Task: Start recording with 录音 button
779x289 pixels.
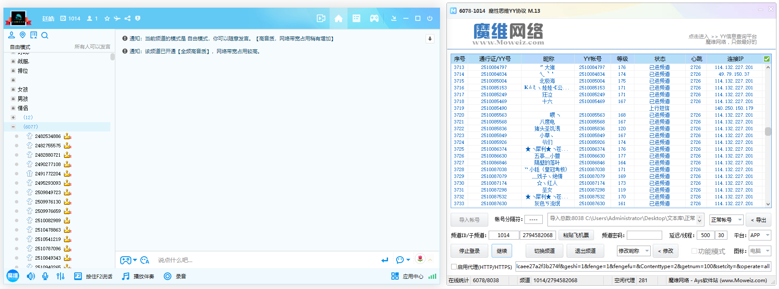Action: tap(175, 276)
